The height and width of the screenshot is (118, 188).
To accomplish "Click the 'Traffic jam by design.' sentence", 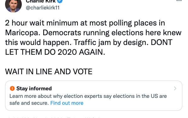I will 111,42.
